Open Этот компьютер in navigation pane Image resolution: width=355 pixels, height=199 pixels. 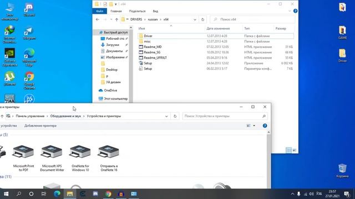tap(113, 98)
